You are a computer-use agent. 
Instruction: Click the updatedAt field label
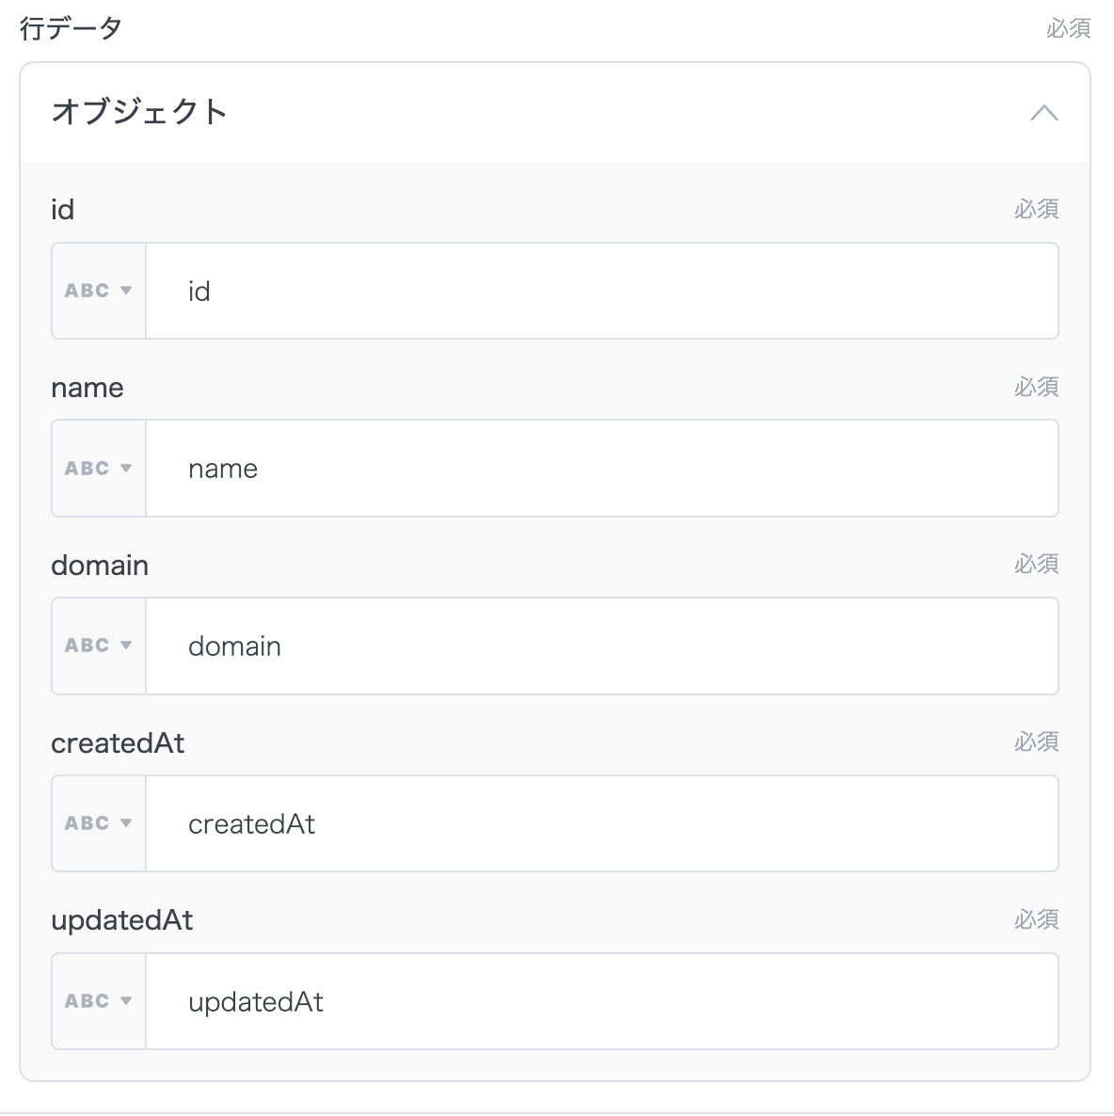pos(121,920)
